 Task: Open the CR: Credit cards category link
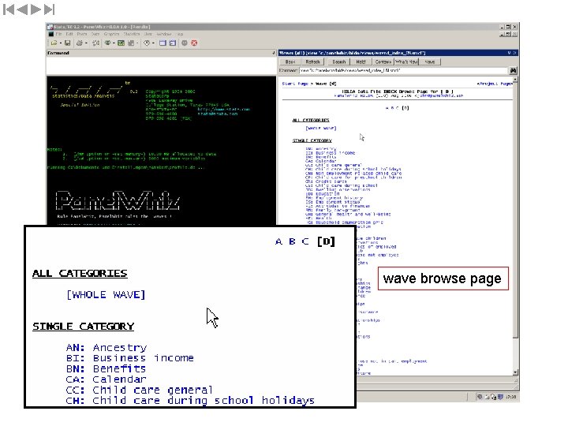[x=326, y=181]
